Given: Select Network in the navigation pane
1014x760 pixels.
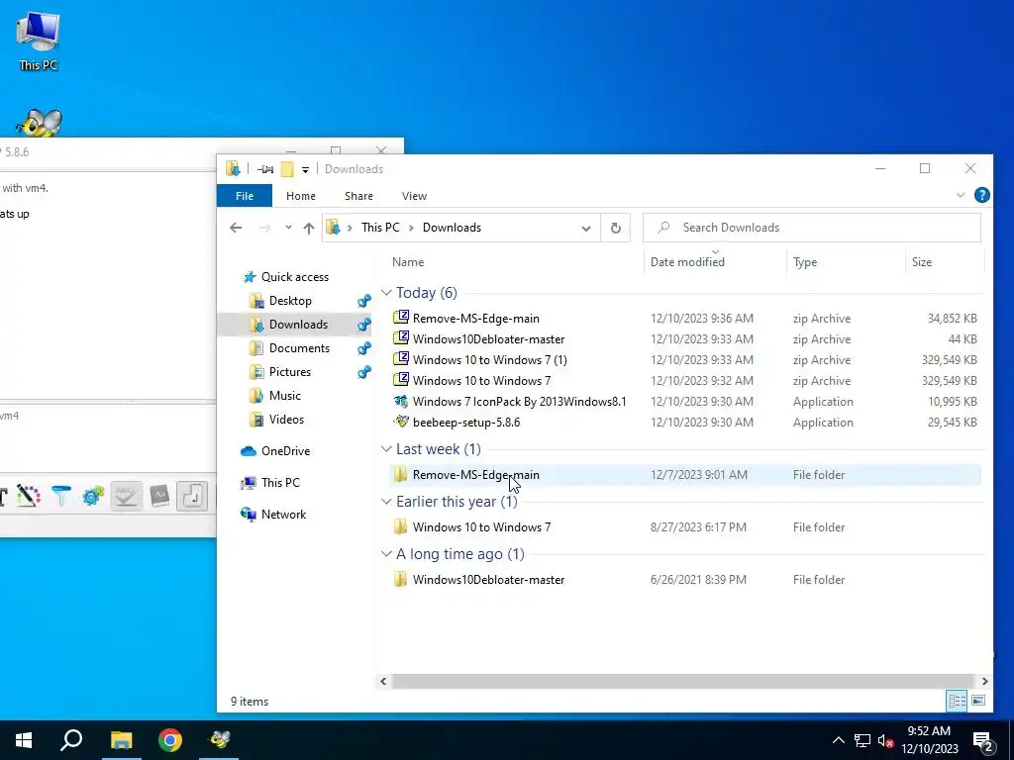Looking at the screenshot, I should (283, 515).
